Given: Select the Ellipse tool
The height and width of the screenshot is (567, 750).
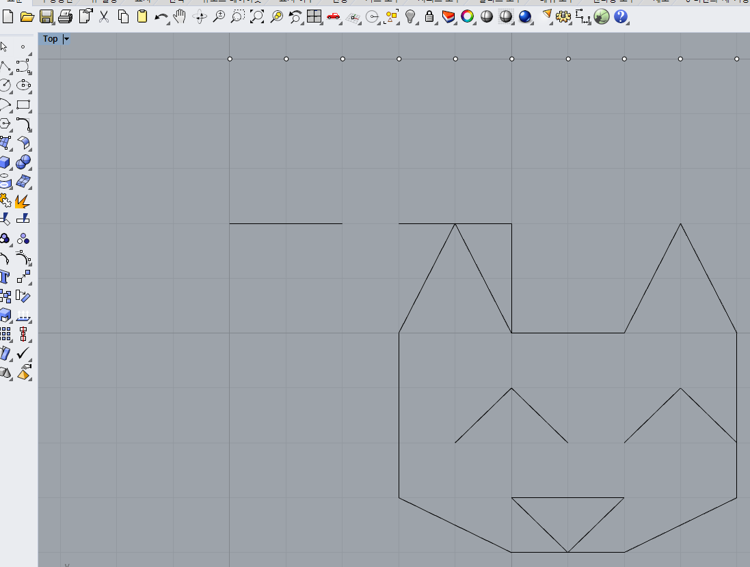Looking at the screenshot, I should (23, 85).
